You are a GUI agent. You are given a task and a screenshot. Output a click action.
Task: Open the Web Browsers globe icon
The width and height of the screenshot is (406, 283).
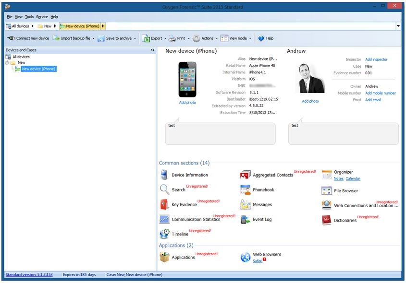pos(245,257)
